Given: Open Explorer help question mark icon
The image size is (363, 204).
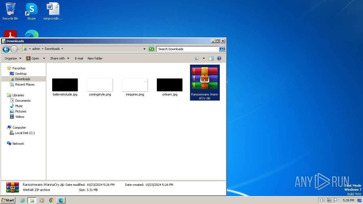Looking at the screenshot, I should click(x=219, y=58).
